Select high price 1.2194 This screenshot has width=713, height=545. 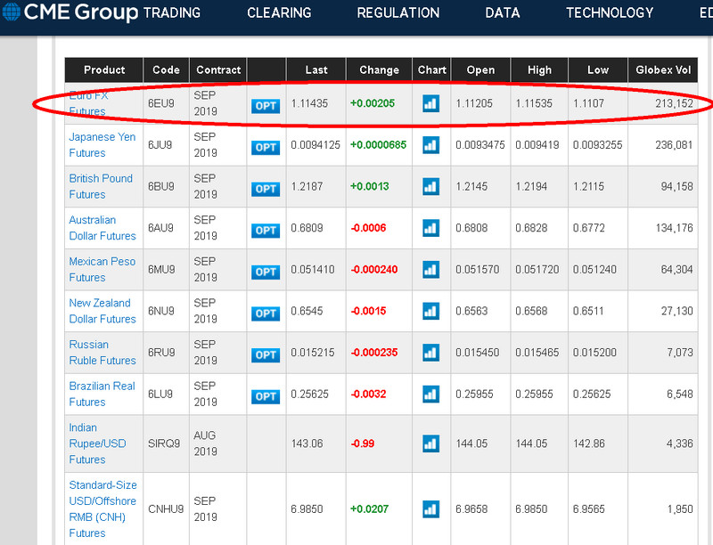pos(531,187)
